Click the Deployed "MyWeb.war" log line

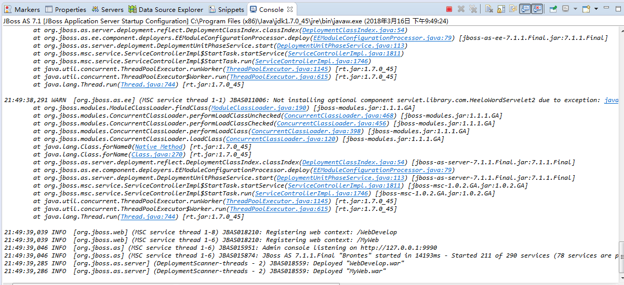click(195, 271)
